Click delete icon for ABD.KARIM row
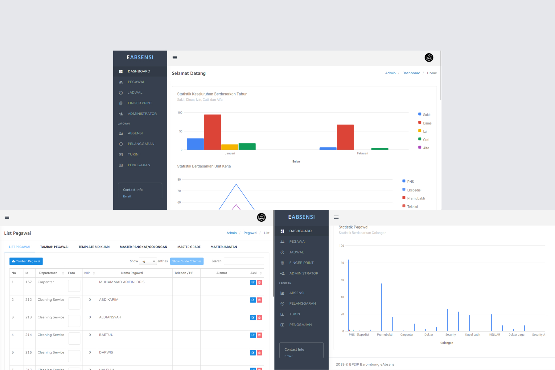The height and width of the screenshot is (370, 555). coord(259,300)
